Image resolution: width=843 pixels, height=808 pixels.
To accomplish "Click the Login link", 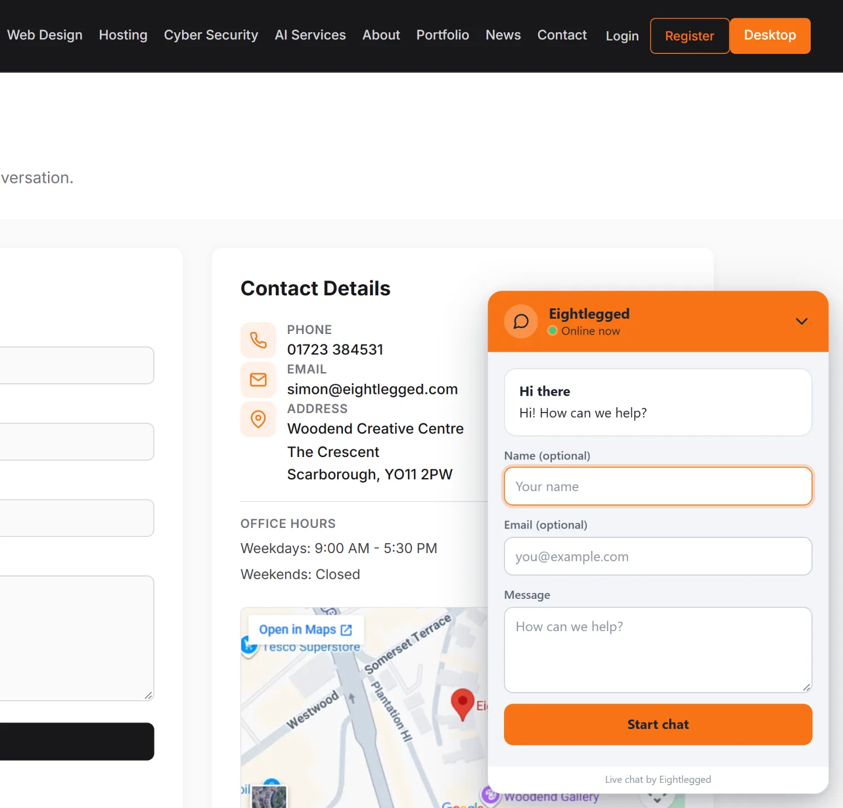I will click(x=622, y=36).
